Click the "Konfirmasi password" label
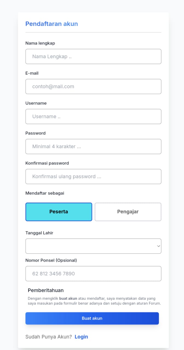The image size is (184, 350). click(47, 163)
